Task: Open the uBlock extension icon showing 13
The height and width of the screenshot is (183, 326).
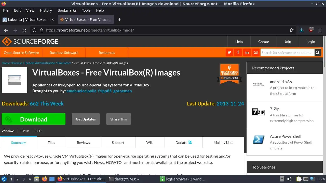Action: 311,30
